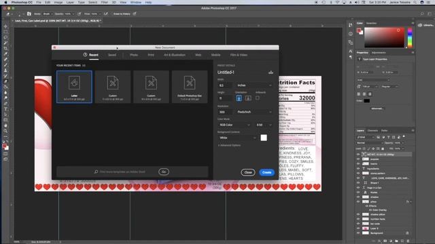Image resolution: width=435 pixels, height=244 pixels.
Task: Open the Apple menu
Action: pos(5,2)
